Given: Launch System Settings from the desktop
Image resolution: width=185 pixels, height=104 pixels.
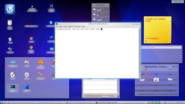Looking at the screenshot, I should tap(51, 8).
